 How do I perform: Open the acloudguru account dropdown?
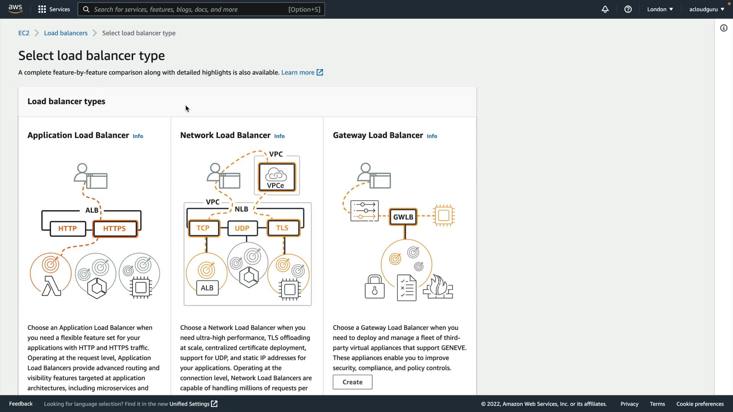706,9
